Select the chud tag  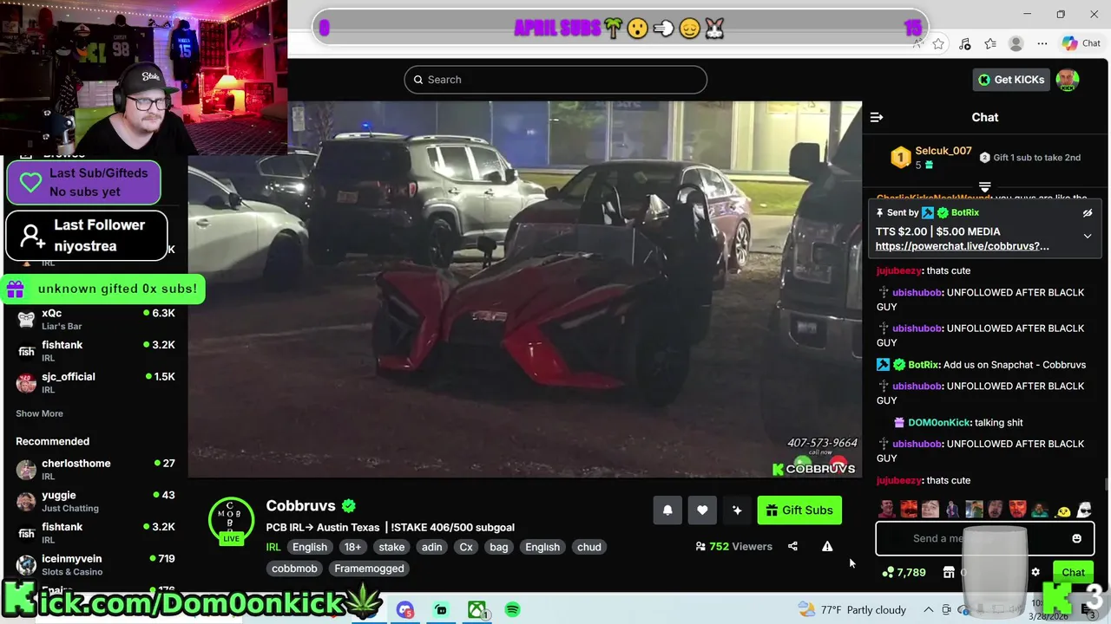click(589, 547)
